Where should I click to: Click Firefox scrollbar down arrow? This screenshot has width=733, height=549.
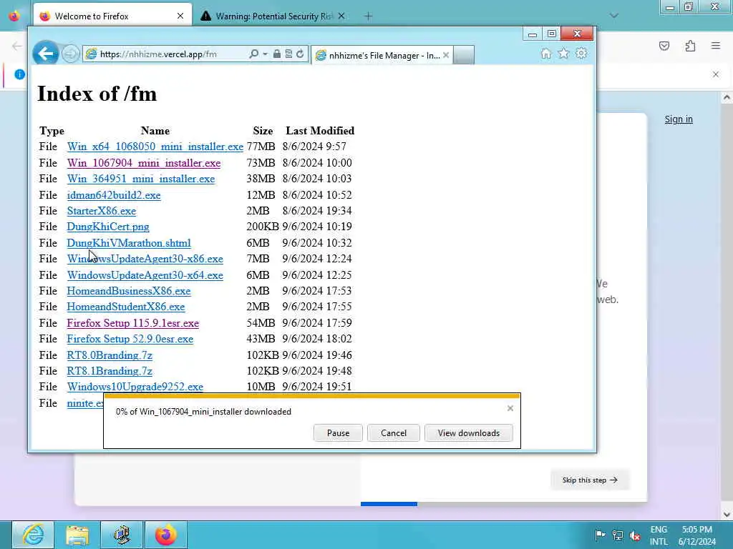point(727,515)
